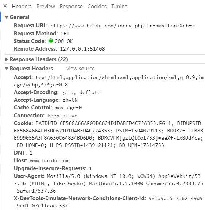Click the Remote Address value 127.0.0.1:51408

point(82,49)
